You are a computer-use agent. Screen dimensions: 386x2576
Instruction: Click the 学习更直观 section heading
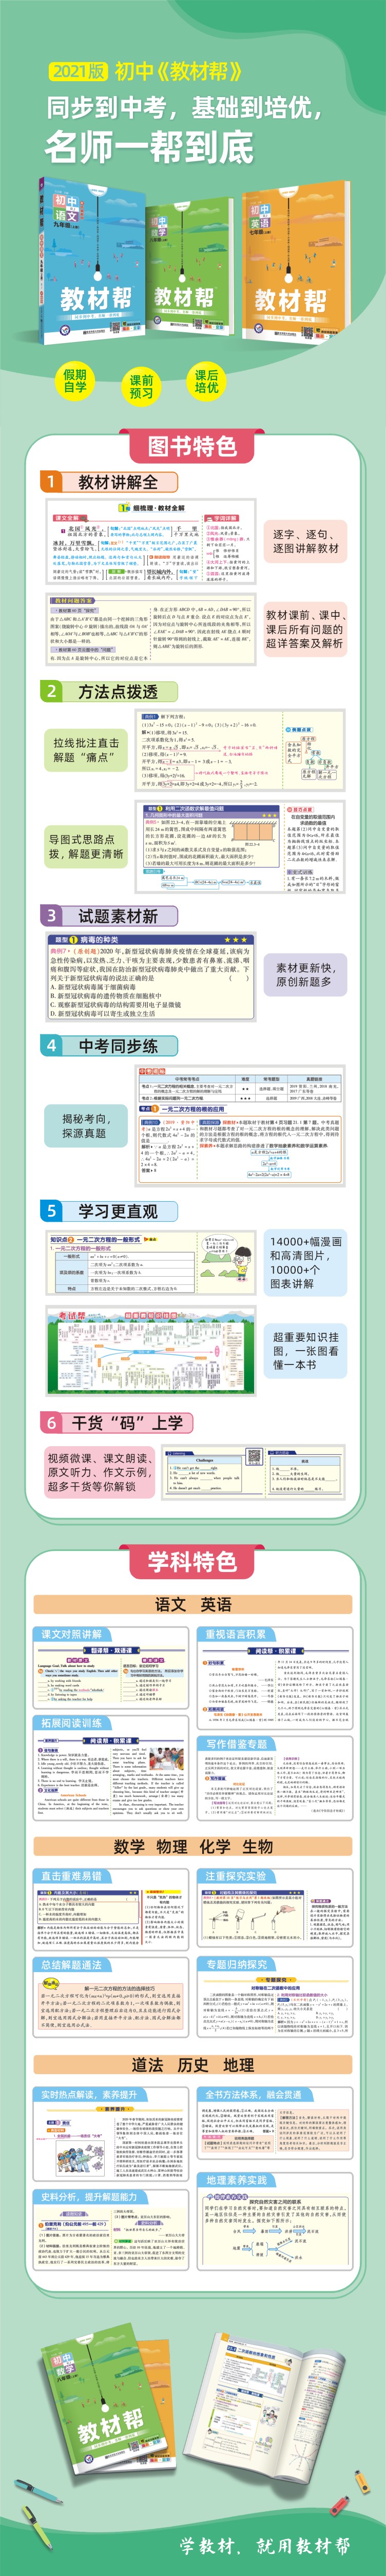click(118, 1211)
